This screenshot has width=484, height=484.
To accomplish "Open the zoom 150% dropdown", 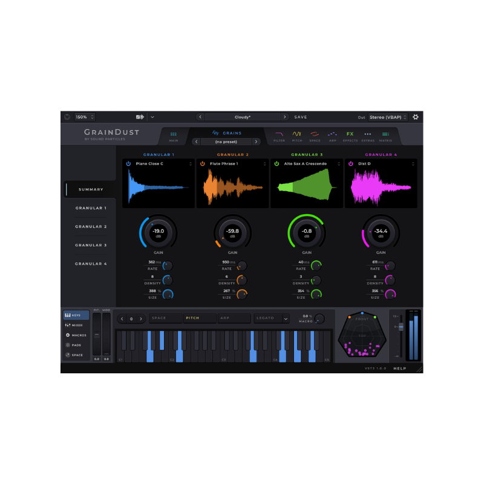I will [85, 117].
